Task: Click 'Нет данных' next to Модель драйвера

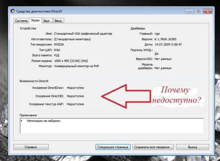Action: (x=163, y=68)
